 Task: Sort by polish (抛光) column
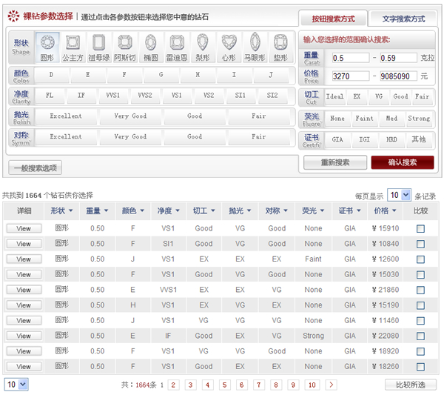(x=240, y=211)
